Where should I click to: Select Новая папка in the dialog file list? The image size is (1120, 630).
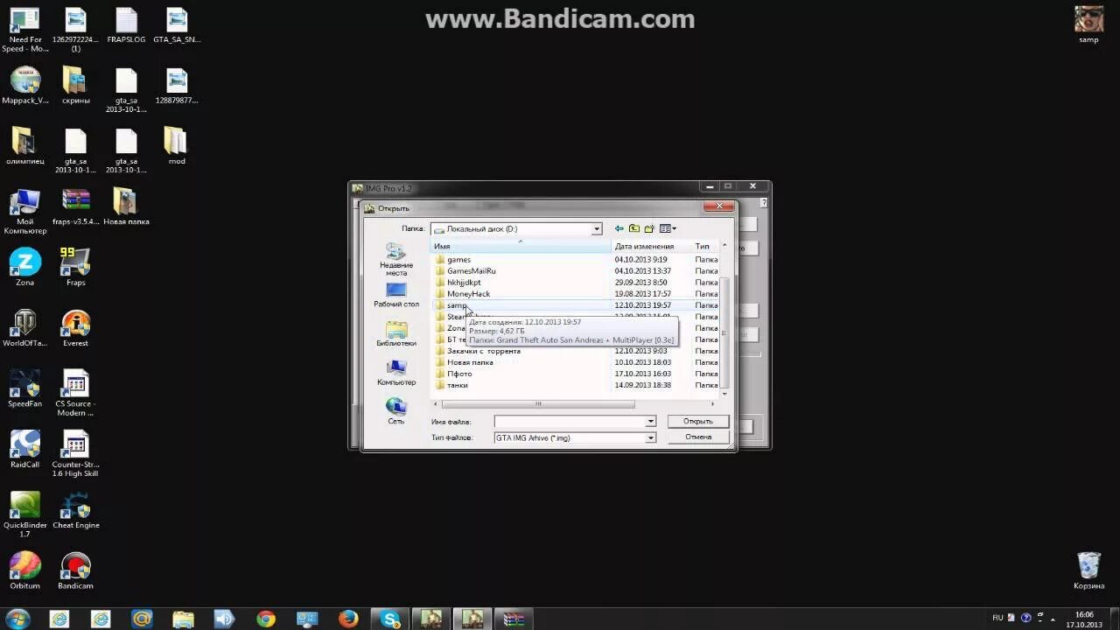pyautogui.click(x=470, y=362)
